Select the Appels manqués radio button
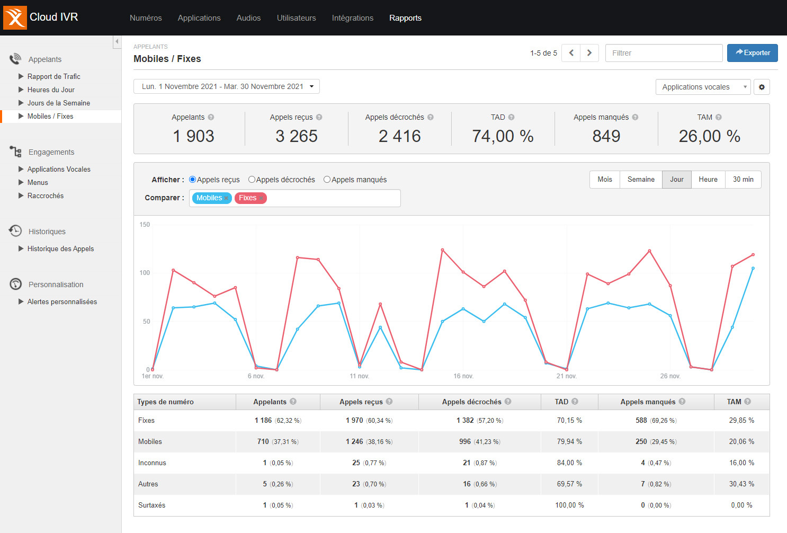Viewport: 787px width, 533px height. pos(327,180)
